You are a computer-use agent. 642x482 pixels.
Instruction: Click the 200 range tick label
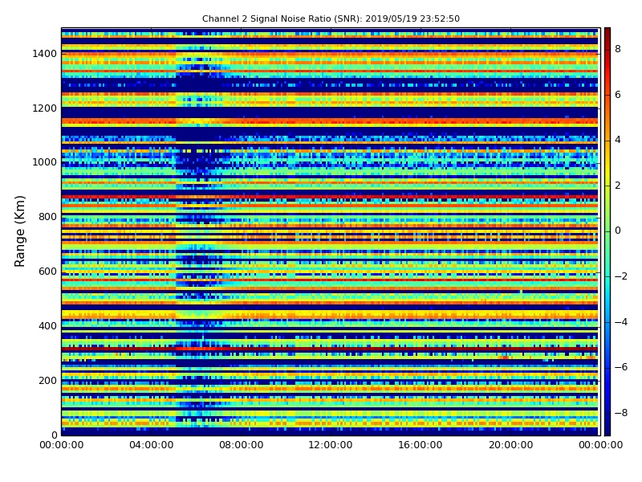pos(47,380)
